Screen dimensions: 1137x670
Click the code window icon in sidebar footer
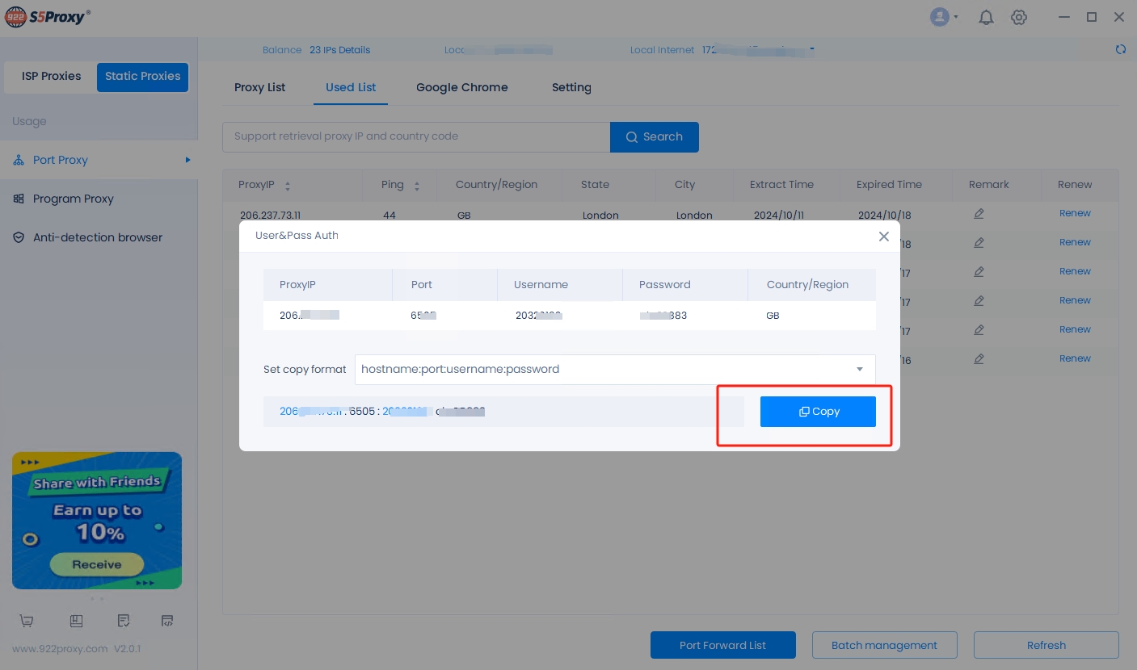(167, 621)
